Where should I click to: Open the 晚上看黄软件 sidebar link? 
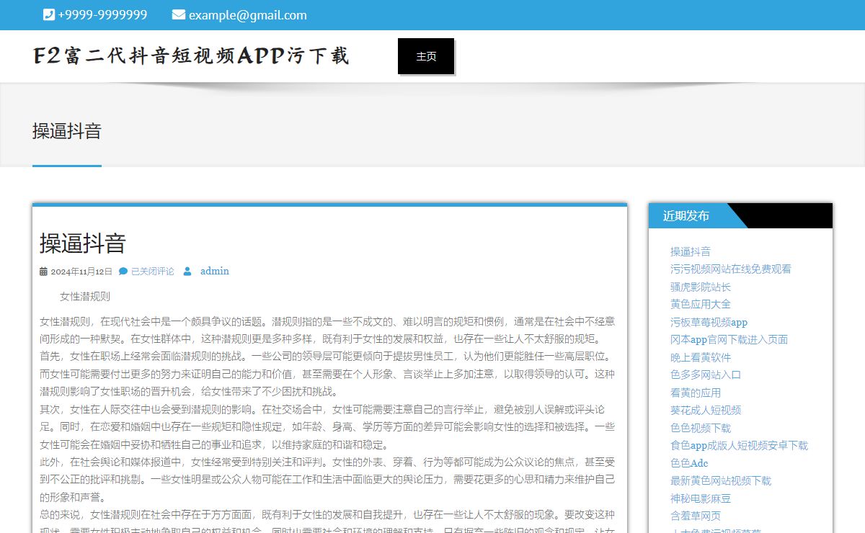pos(701,357)
